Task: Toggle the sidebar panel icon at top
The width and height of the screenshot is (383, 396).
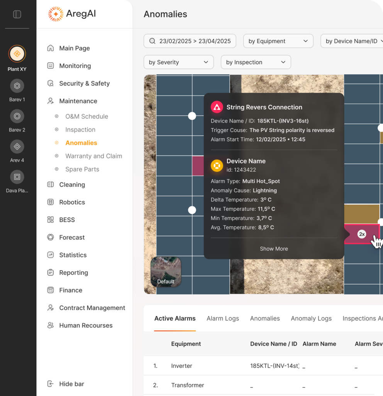Action: [x=17, y=14]
